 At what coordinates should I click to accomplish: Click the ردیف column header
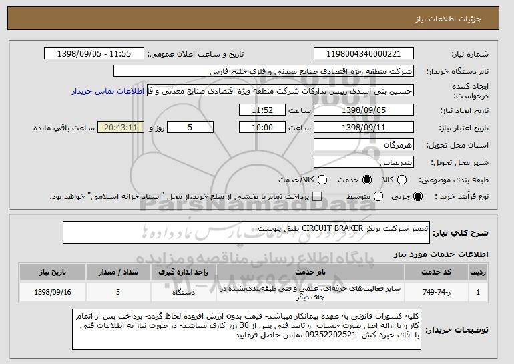478,272
